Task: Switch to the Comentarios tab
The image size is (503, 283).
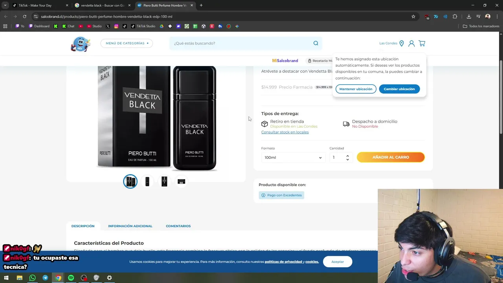Action: pyautogui.click(x=178, y=226)
